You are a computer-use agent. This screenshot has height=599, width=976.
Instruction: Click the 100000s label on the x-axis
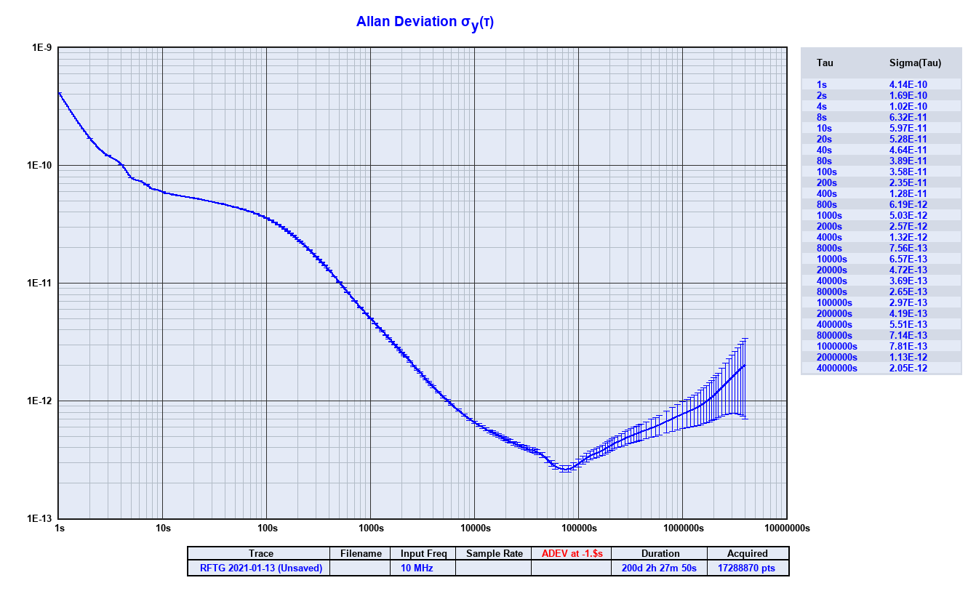(579, 528)
